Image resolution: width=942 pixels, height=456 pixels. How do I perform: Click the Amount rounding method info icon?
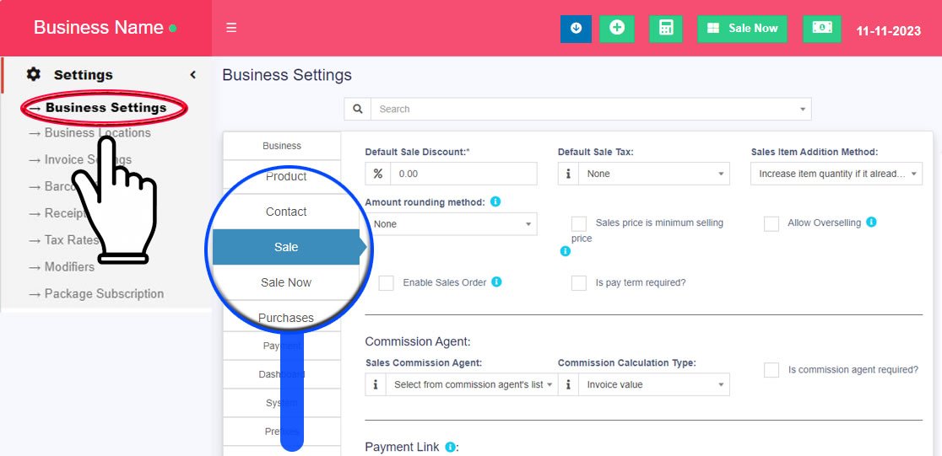click(x=495, y=202)
